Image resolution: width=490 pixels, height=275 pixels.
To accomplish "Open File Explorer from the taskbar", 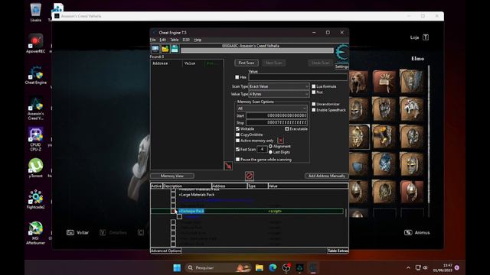I will (x=259, y=268).
